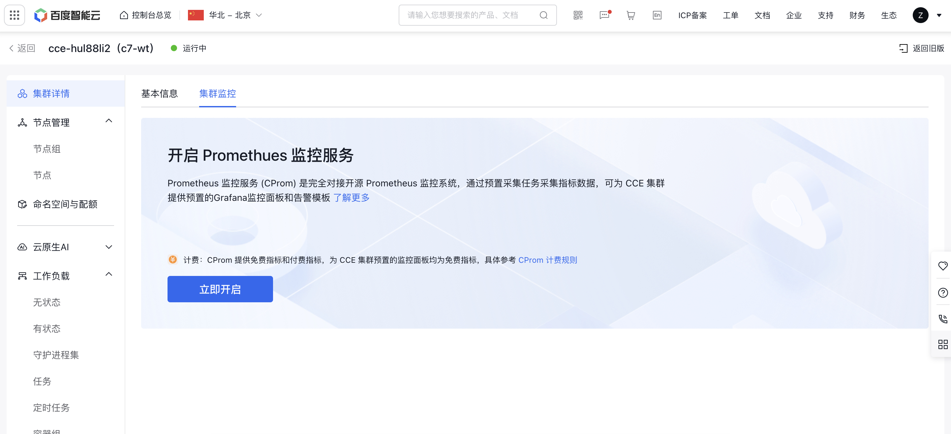
Task: Click the return-to-old-version icon
Action: click(x=903, y=48)
